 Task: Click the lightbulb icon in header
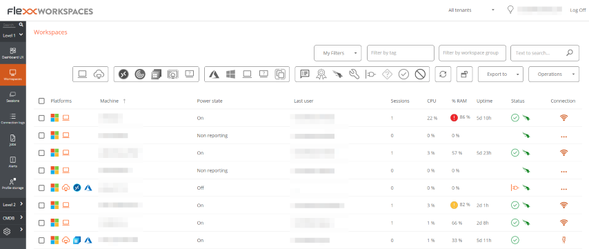pyautogui.click(x=510, y=10)
